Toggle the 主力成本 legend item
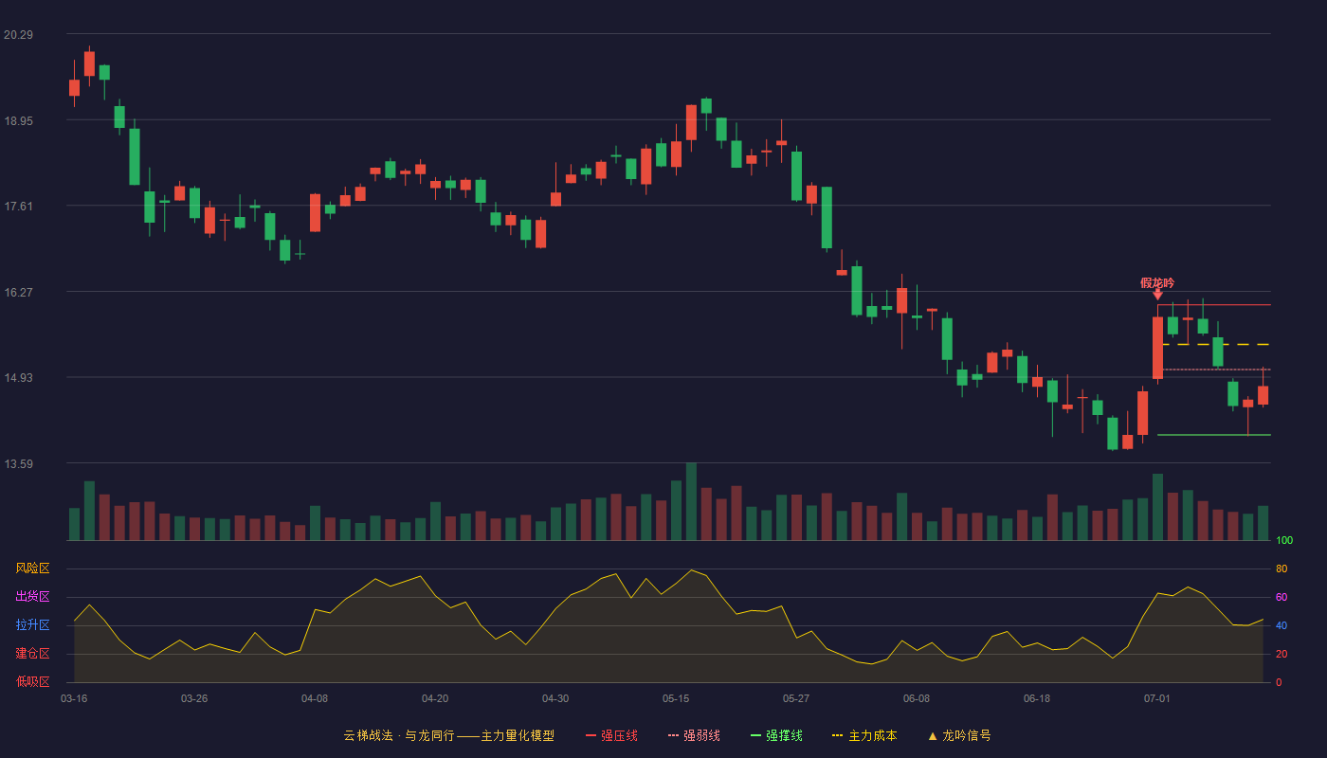Viewport: 1327px width, 758px height. 864,735
